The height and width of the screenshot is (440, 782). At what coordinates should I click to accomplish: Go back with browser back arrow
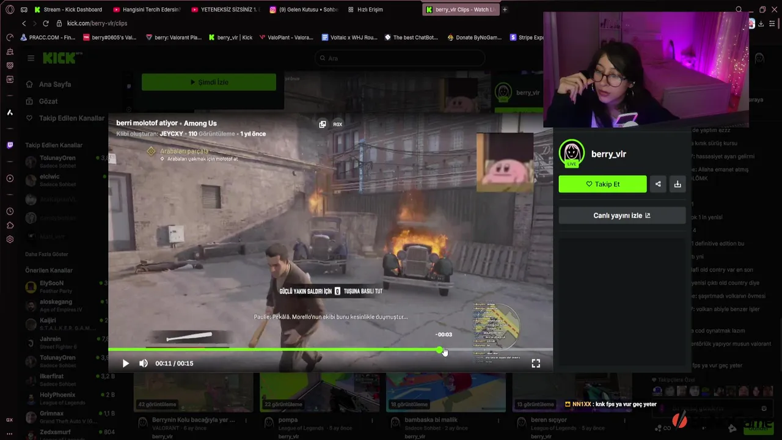tap(24, 23)
